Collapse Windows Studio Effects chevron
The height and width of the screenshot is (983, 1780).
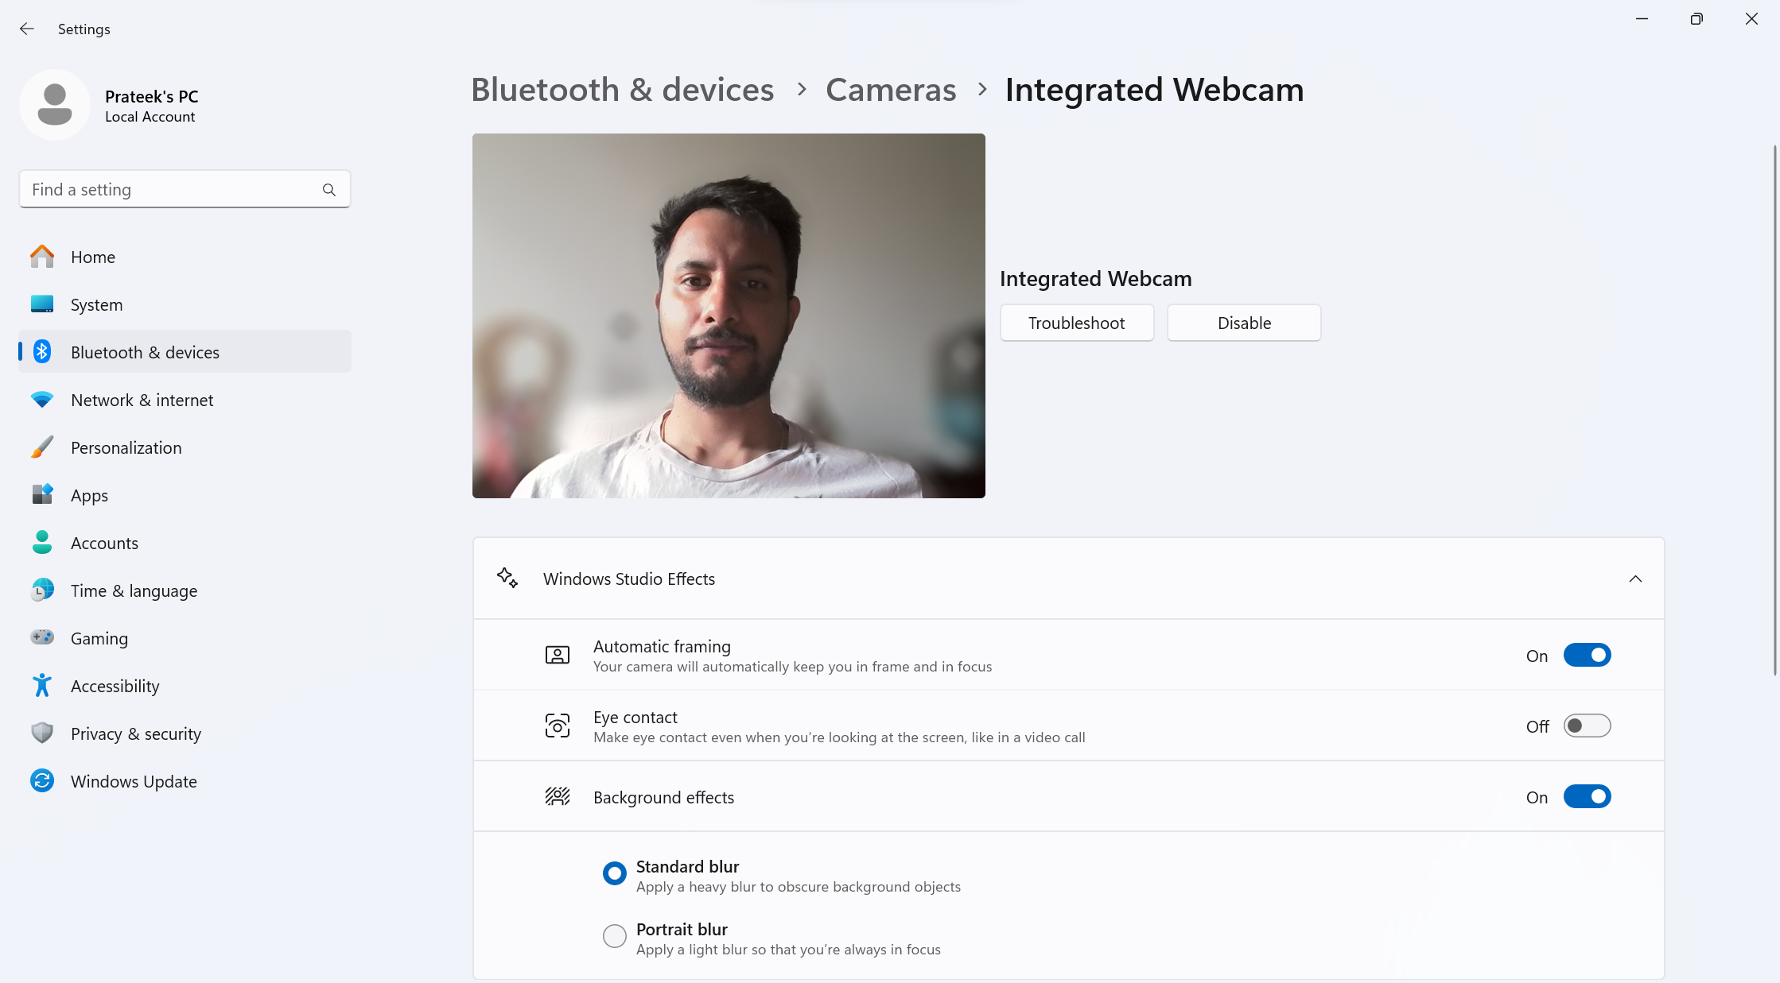click(1635, 579)
